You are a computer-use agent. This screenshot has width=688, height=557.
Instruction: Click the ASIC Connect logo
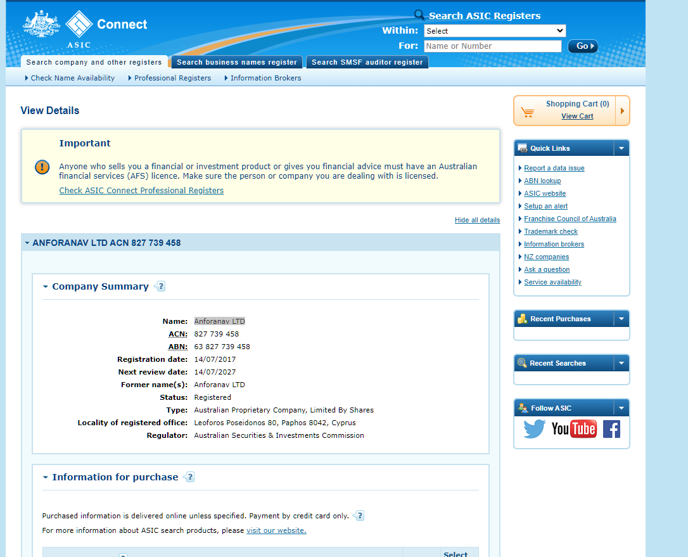[86, 29]
